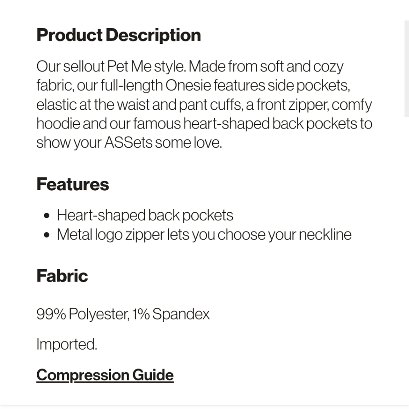
Task: Click the word hoodie in the description
Action: [58, 124]
